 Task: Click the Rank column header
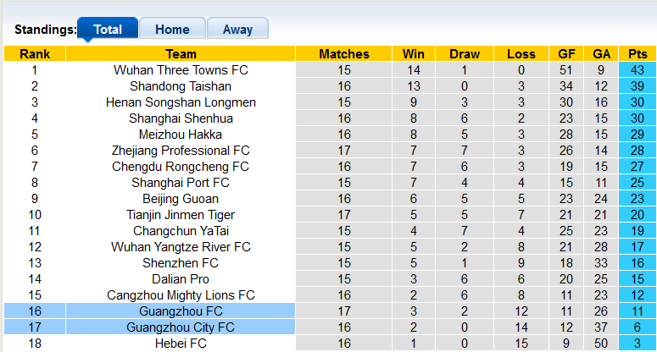click(35, 54)
